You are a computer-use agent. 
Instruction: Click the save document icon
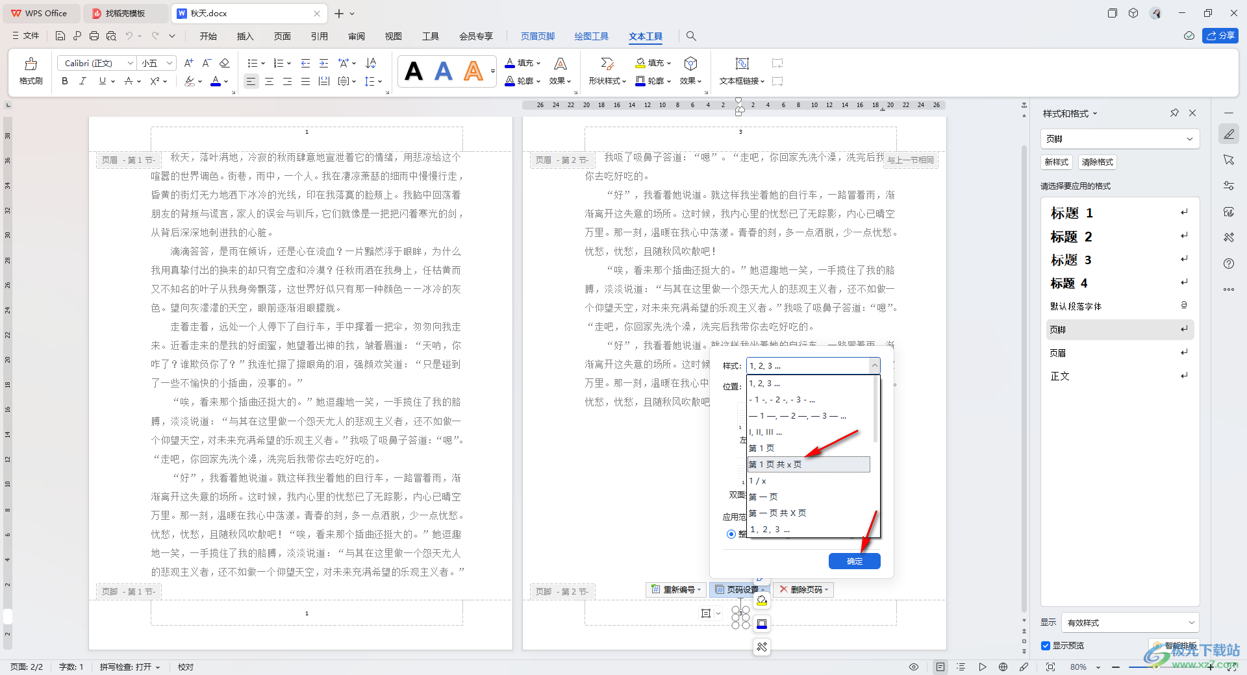pos(60,36)
